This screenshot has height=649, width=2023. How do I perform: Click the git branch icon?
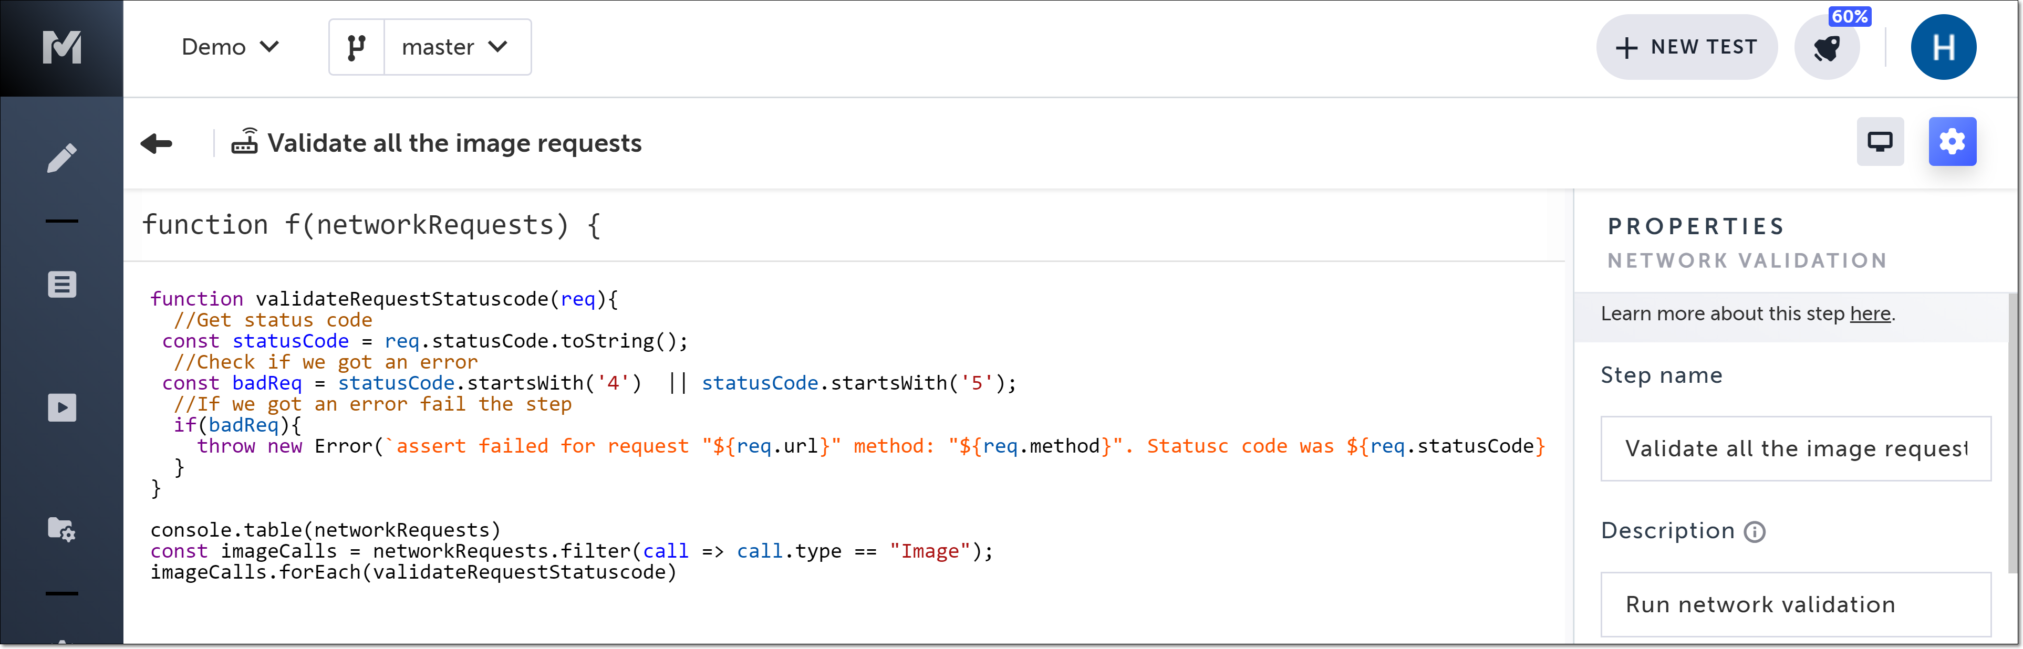coord(357,48)
